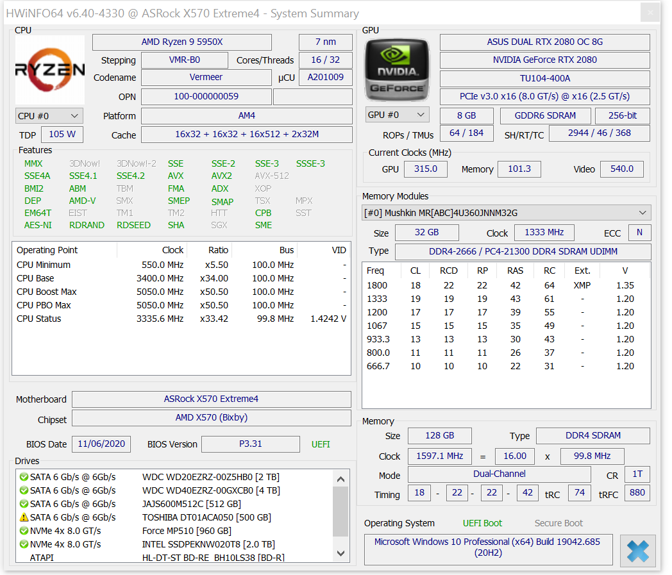Click the OPN 100-000000059 field
This screenshot has height=575, width=672.
click(x=206, y=96)
